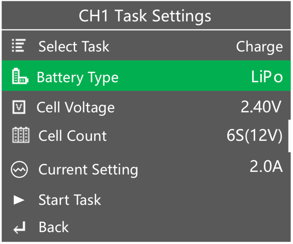
Task: Click the Cell Count cells icon
Action: [x=20, y=135]
